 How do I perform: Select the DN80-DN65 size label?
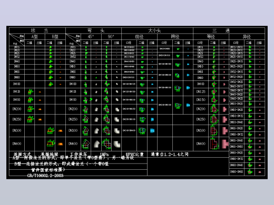237,172
